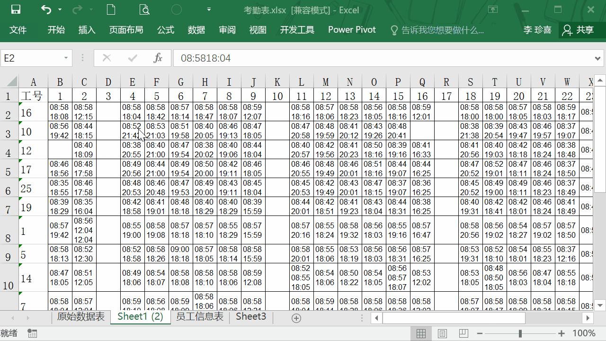Insert a function with the fx icon
This screenshot has height=341, width=606.
click(x=159, y=58)
